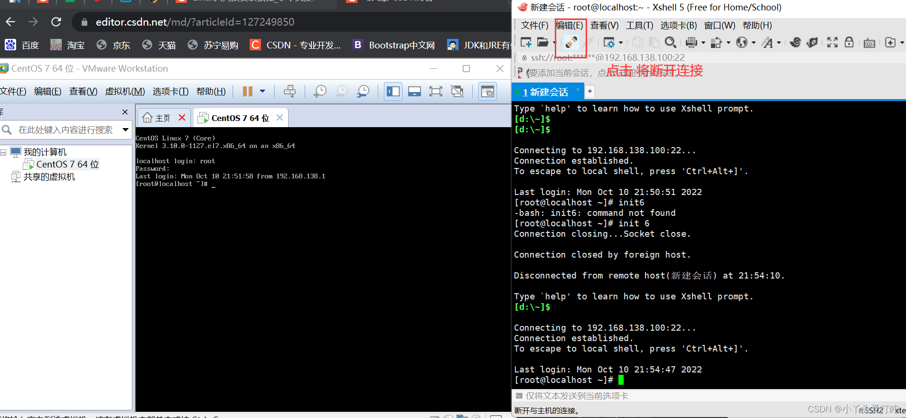The height and width of the screenshot is (418, 906).
Task: Toggle the VMware thumbnail bar view
Action: tap(414, 91)
